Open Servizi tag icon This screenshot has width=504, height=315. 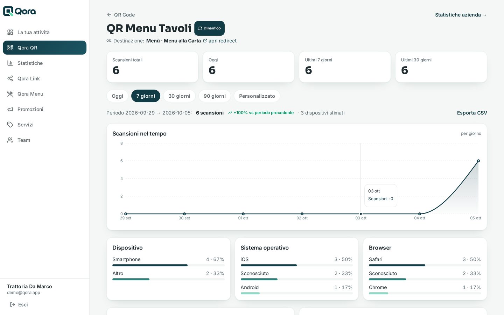pos(10,125)
